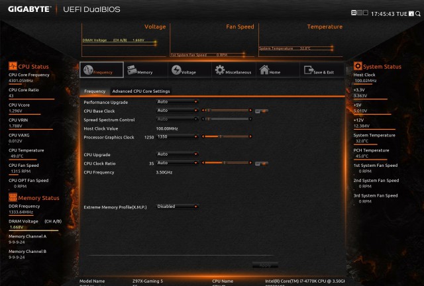Screen dimensions: 424x286
Task: Select the middle screen layout icon by the clock
Action: [x=360, y=13]
